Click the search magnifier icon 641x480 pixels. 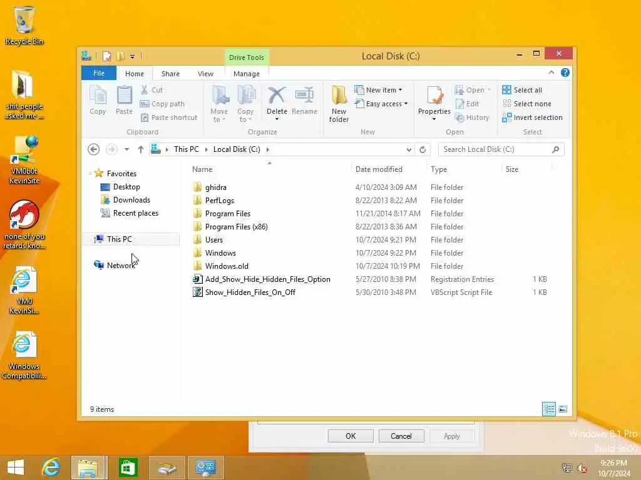tap(556, 149)
